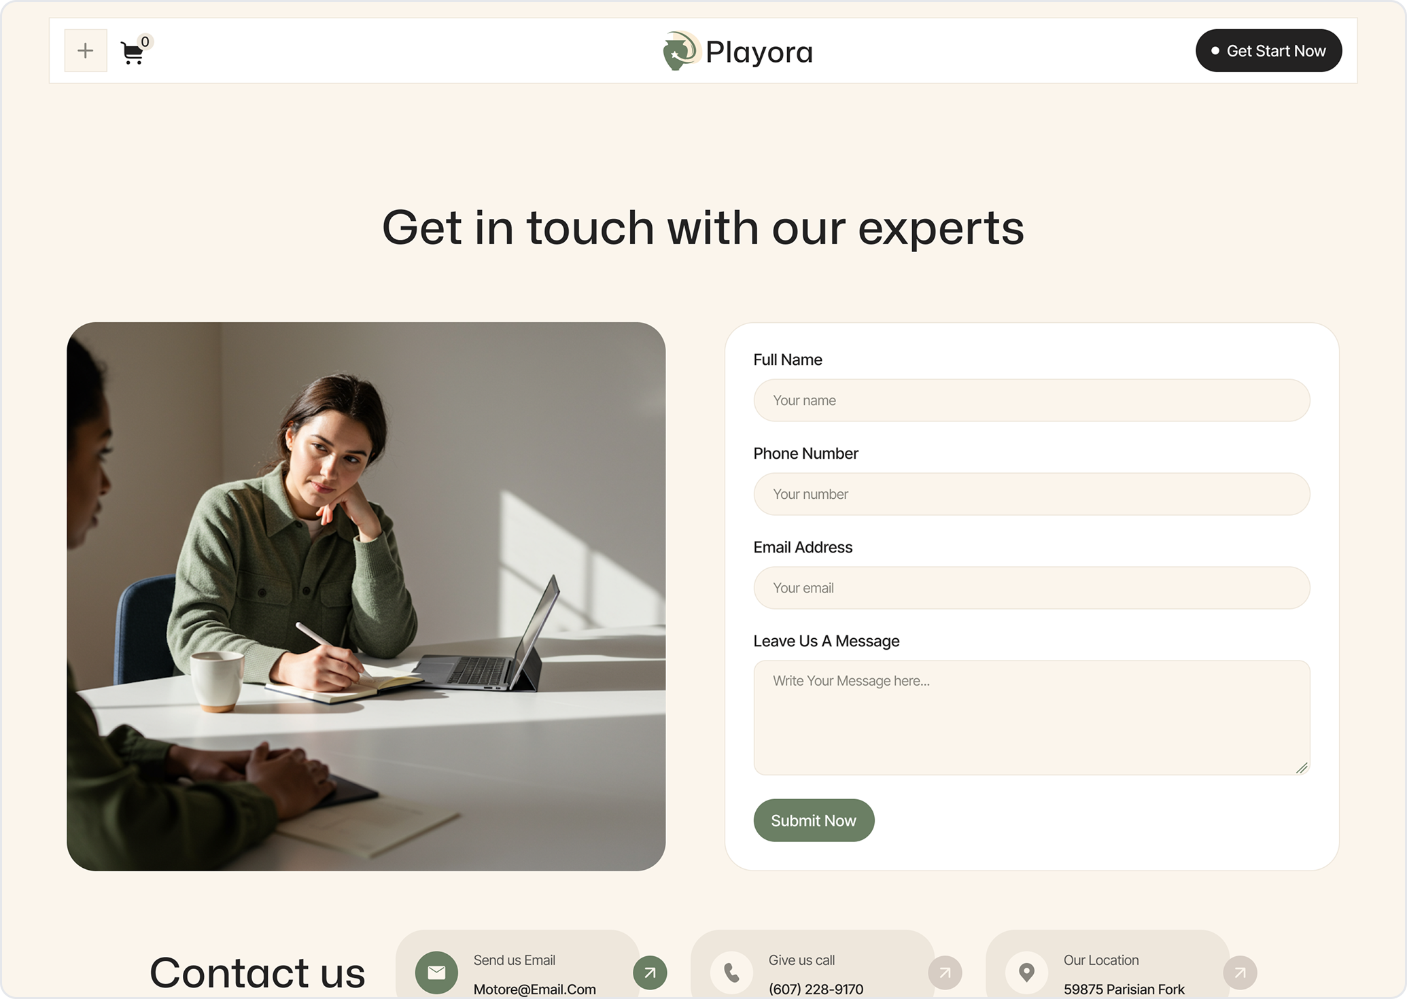Click the arrow beside Our Location
The width and height of the screenshot is (1407, 999).
(1240, 972)
